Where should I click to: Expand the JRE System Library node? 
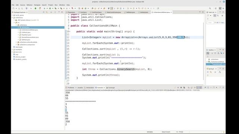click(14, 20)
